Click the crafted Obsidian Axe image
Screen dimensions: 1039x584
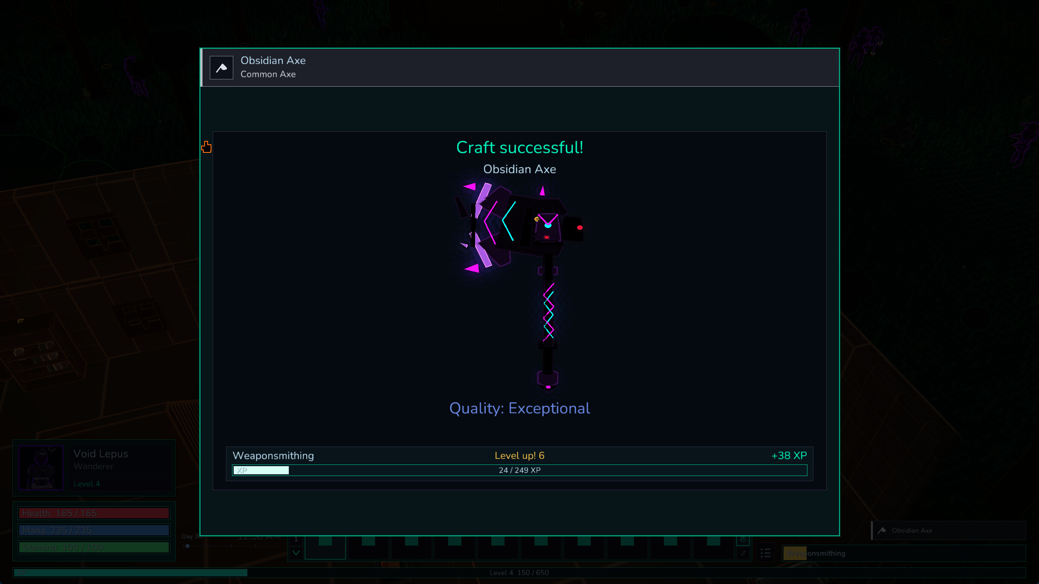[x=520, y=286]
